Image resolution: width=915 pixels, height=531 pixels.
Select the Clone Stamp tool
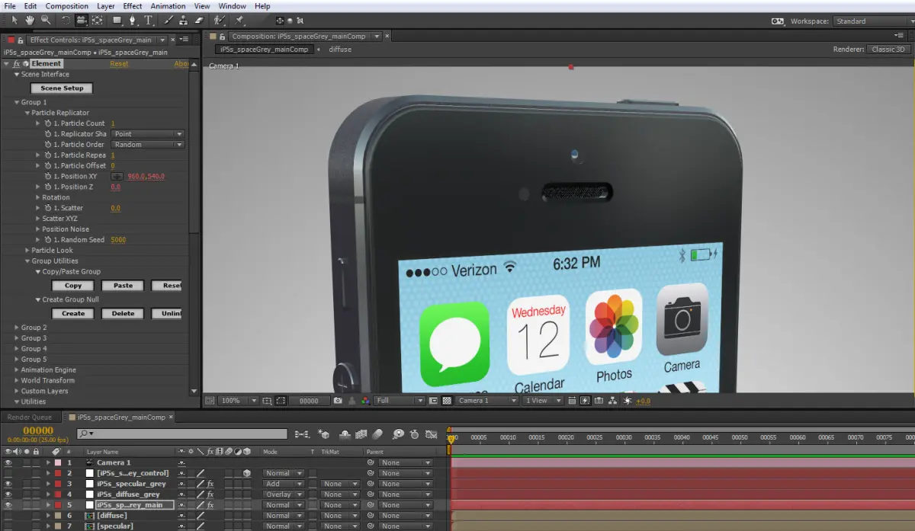(183, 21)
